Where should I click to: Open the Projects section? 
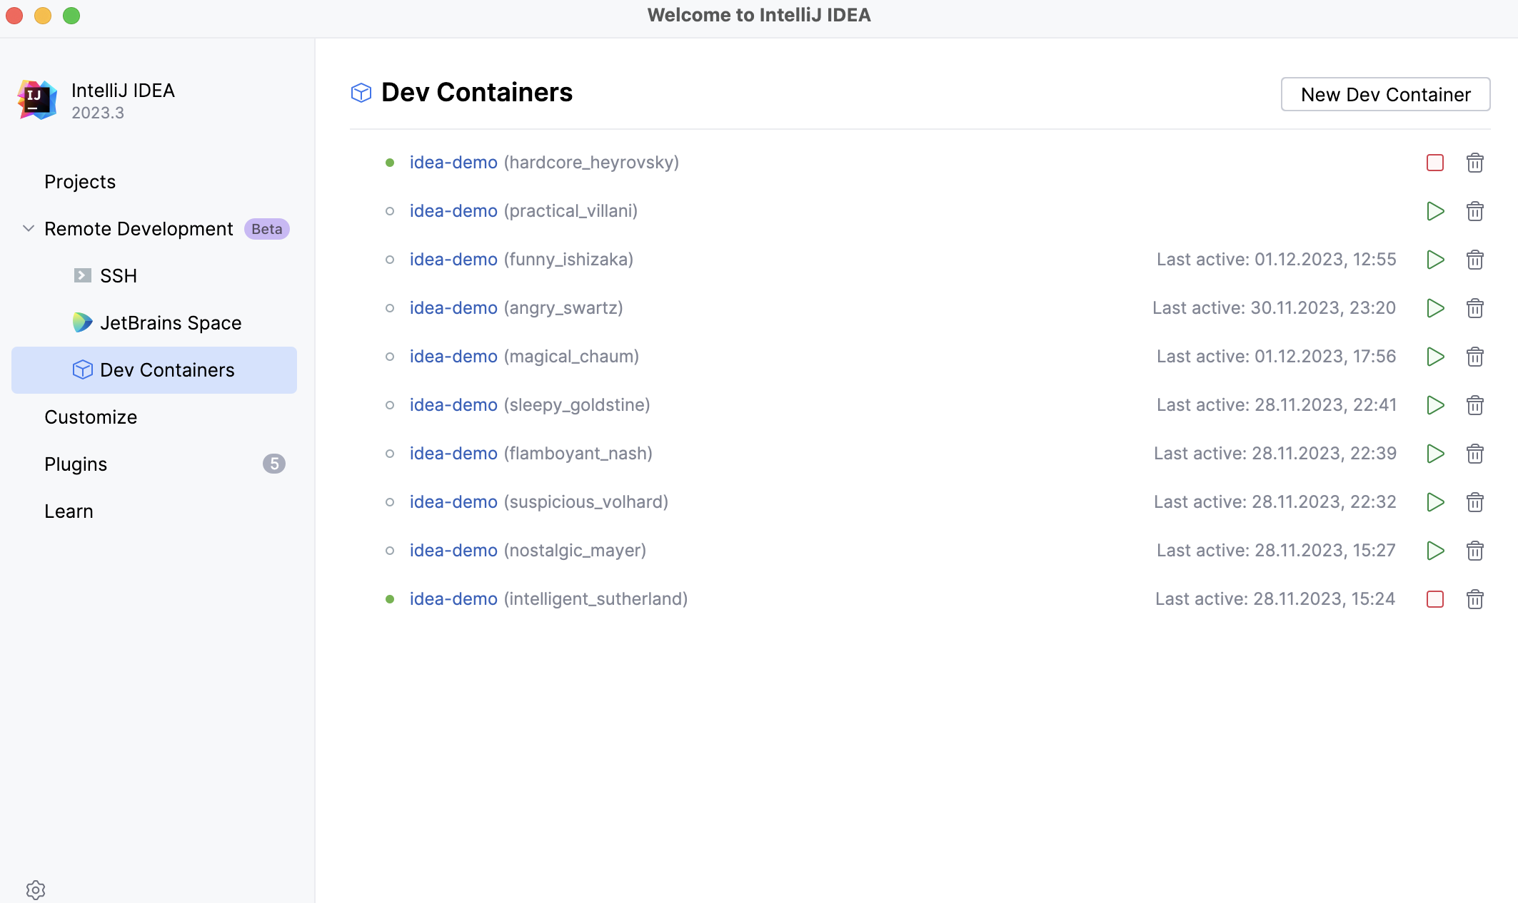tap(80, 182)
